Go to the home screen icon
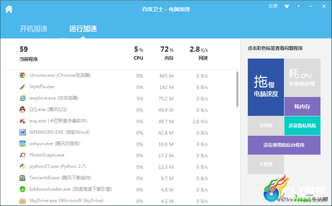This screenshot has height=206, width=332. click(9, 9)
